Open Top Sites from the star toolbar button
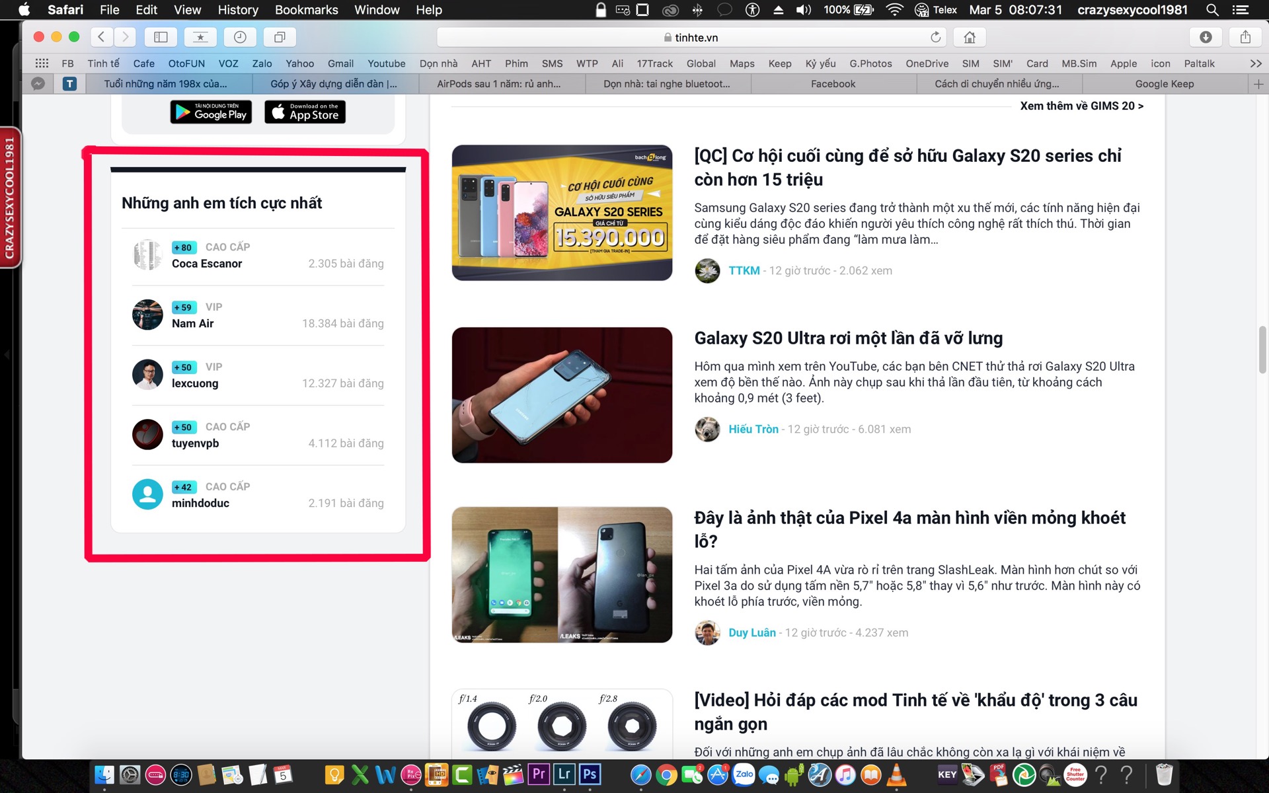 point(200,37)
